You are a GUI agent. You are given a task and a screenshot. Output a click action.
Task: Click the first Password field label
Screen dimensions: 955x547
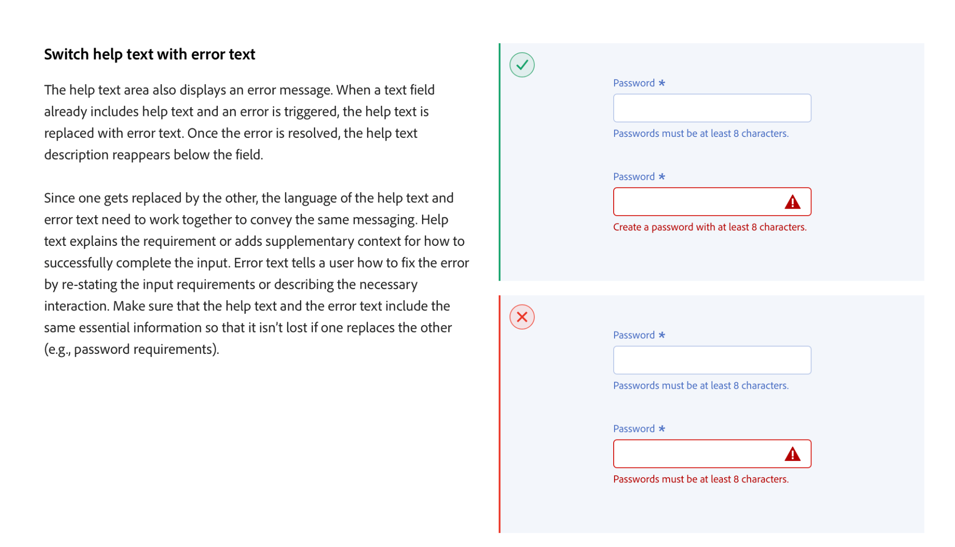click(x=635, y=83)
